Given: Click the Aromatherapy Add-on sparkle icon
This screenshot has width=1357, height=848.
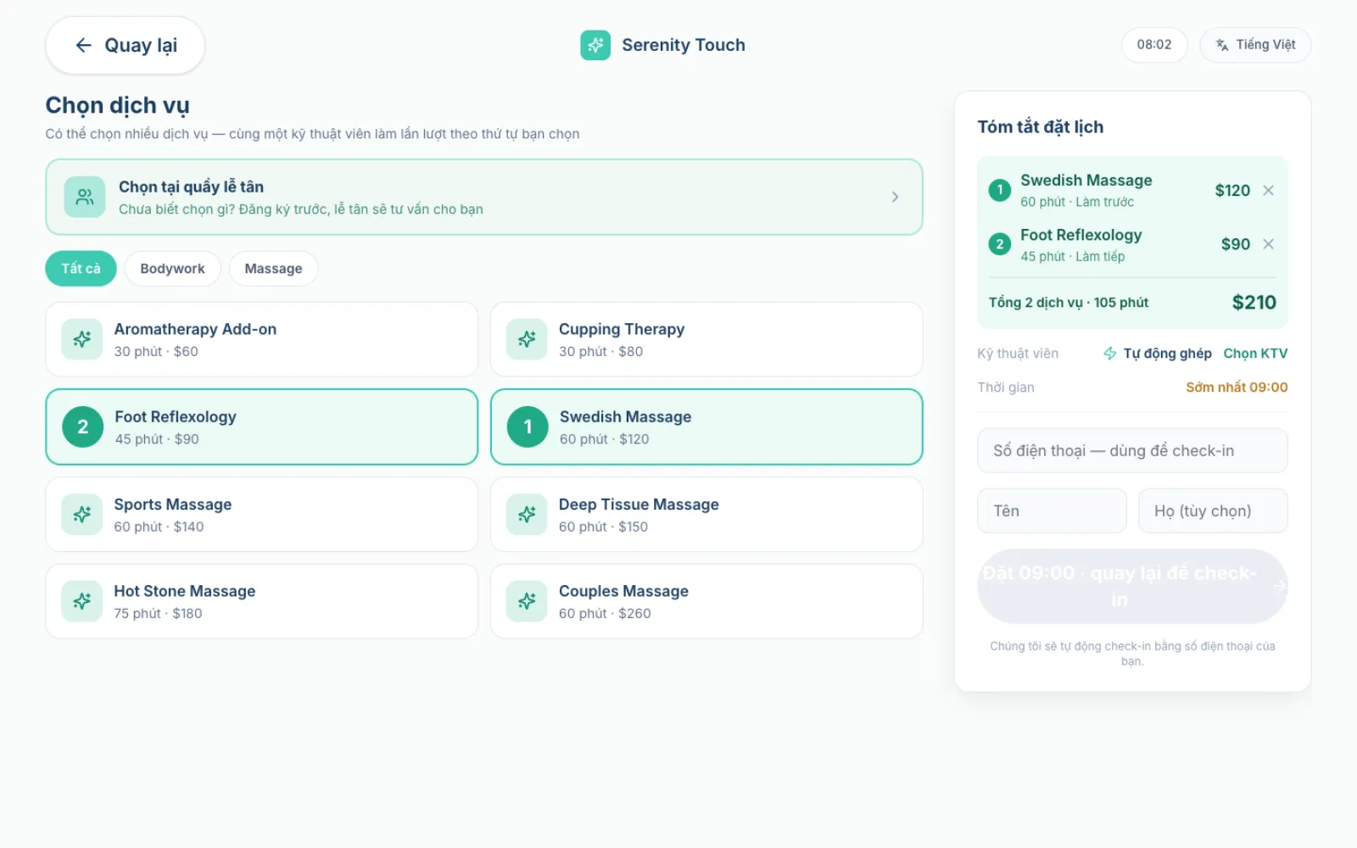Looking at the screenshot, I should coord(82,339).
